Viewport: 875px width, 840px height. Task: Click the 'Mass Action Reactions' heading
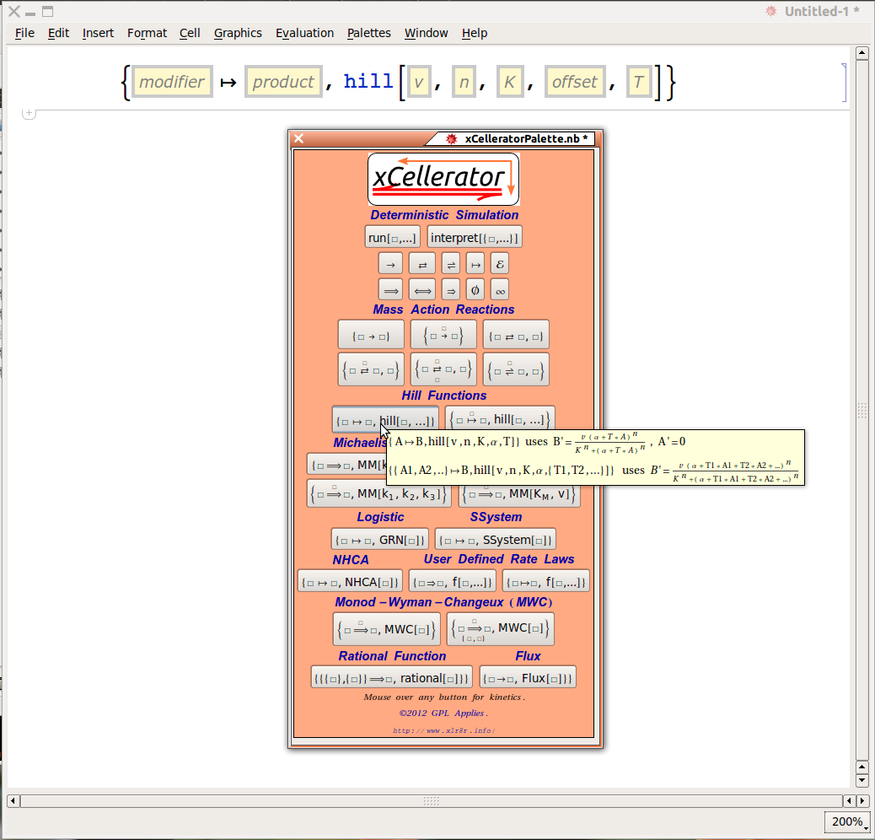point(443,310)
